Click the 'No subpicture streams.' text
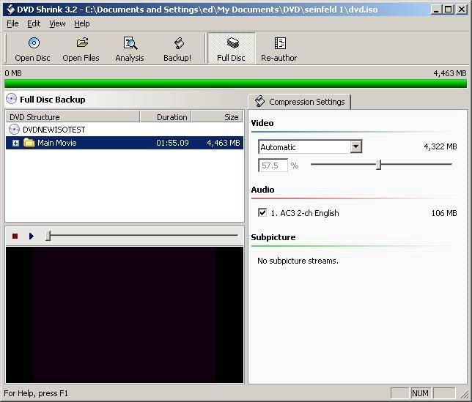This screenshot has width=472, height=402. click(298, 261)
